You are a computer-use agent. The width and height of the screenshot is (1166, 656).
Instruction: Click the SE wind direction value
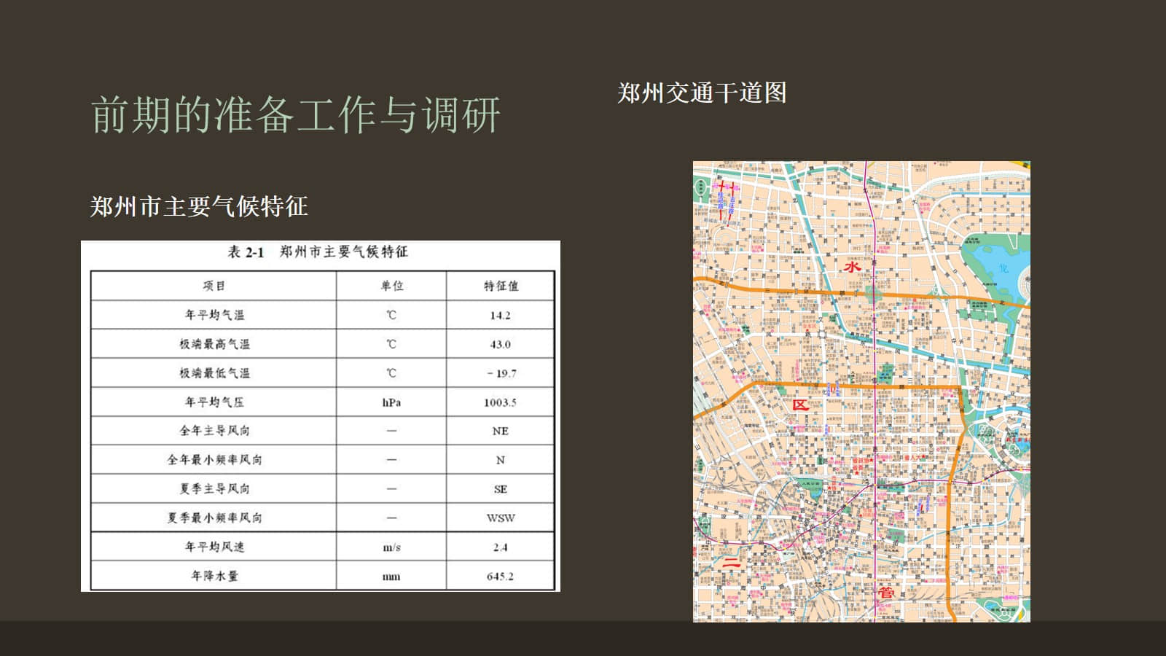click(x=501, y=489)
